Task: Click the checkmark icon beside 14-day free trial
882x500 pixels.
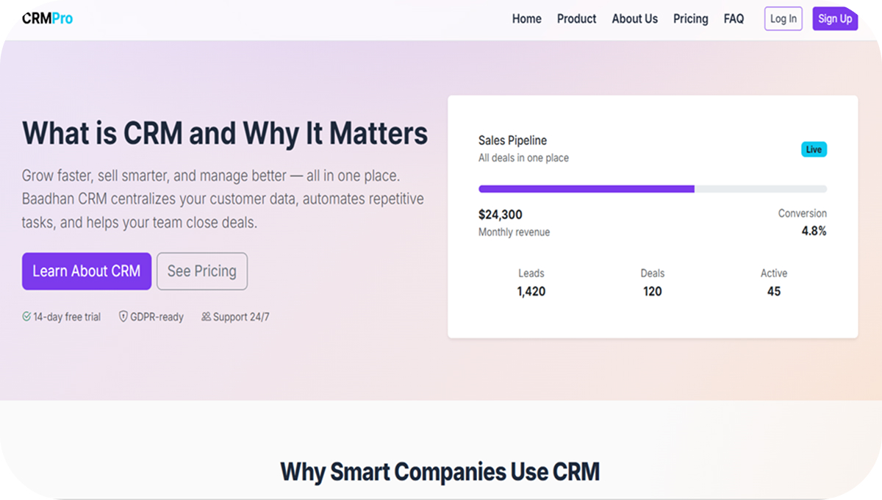Action: click(26, 317)
